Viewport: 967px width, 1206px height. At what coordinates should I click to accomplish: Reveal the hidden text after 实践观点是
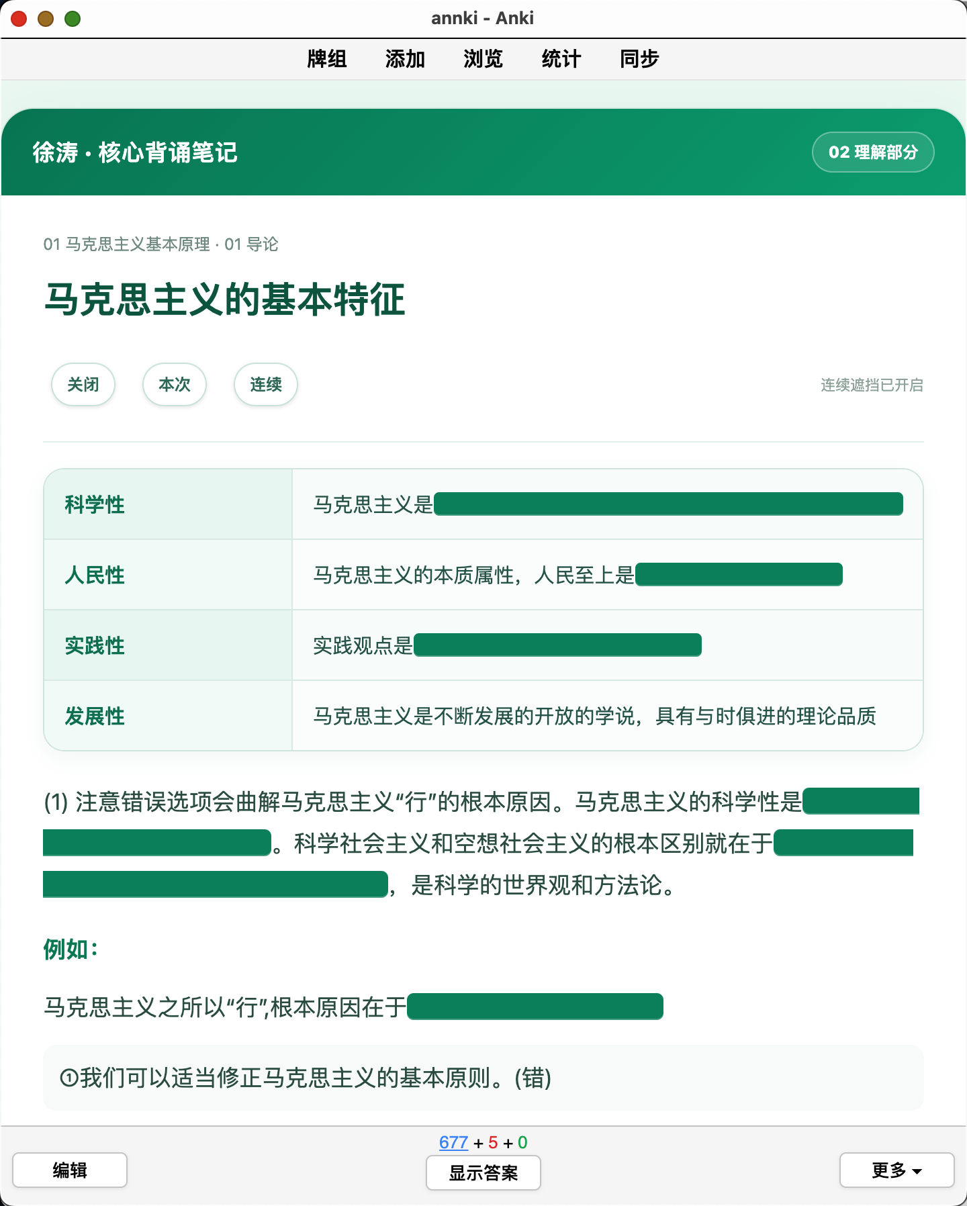point(557,645)
